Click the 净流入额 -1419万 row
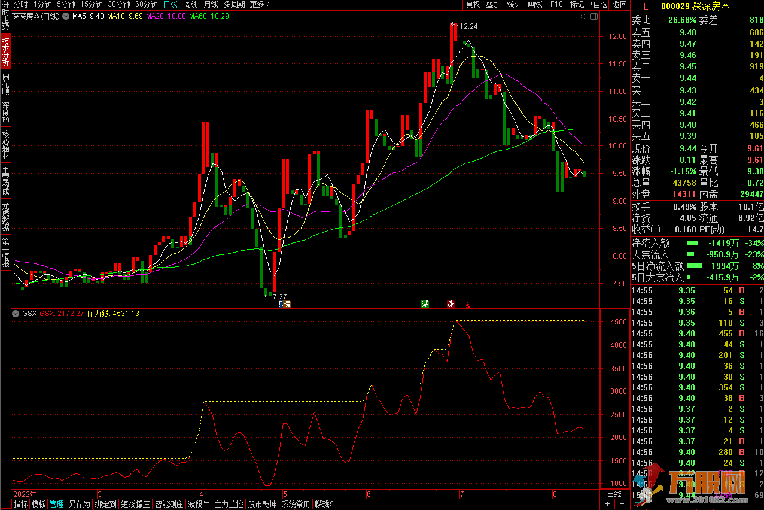The width and height of the screenshot is (764, 510). click(698, 243)
